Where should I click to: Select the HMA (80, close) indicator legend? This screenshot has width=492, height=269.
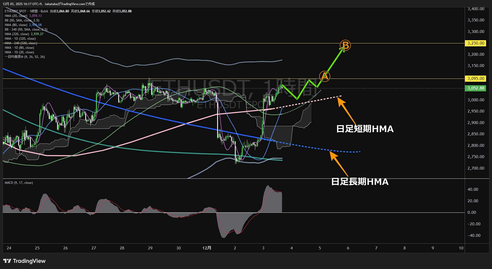pyautogui.click(x=16, y=25)
